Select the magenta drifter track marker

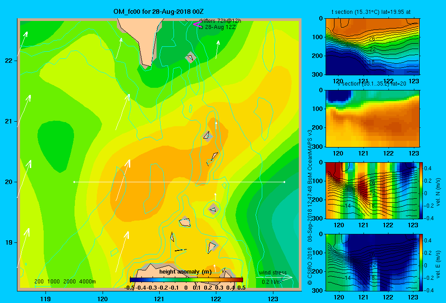point(197,25)
